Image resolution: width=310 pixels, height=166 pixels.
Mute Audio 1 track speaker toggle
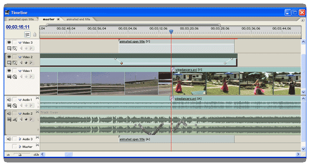[x=9, y=100]
